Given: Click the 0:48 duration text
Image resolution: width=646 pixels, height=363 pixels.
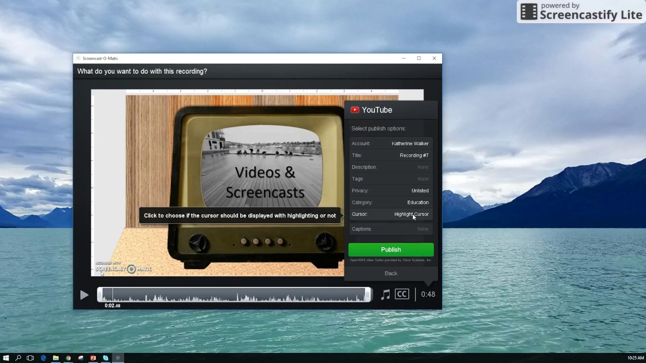Looking at the screenshot, I should click(428, 294).
